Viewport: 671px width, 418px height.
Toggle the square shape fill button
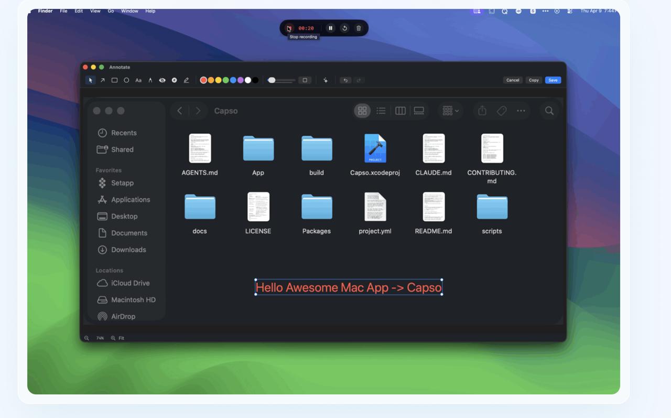pyautogui.click(x=305, y=80)
